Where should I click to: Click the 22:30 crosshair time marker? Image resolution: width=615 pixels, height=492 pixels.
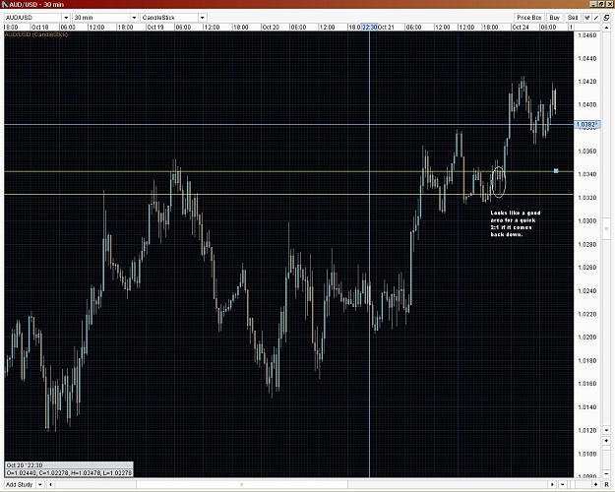pos(369,28)
